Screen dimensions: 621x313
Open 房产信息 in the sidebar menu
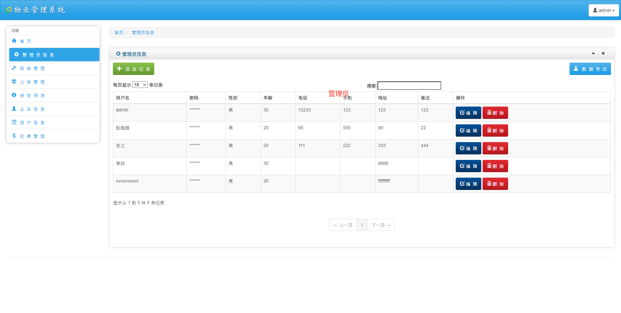(53, 122)
